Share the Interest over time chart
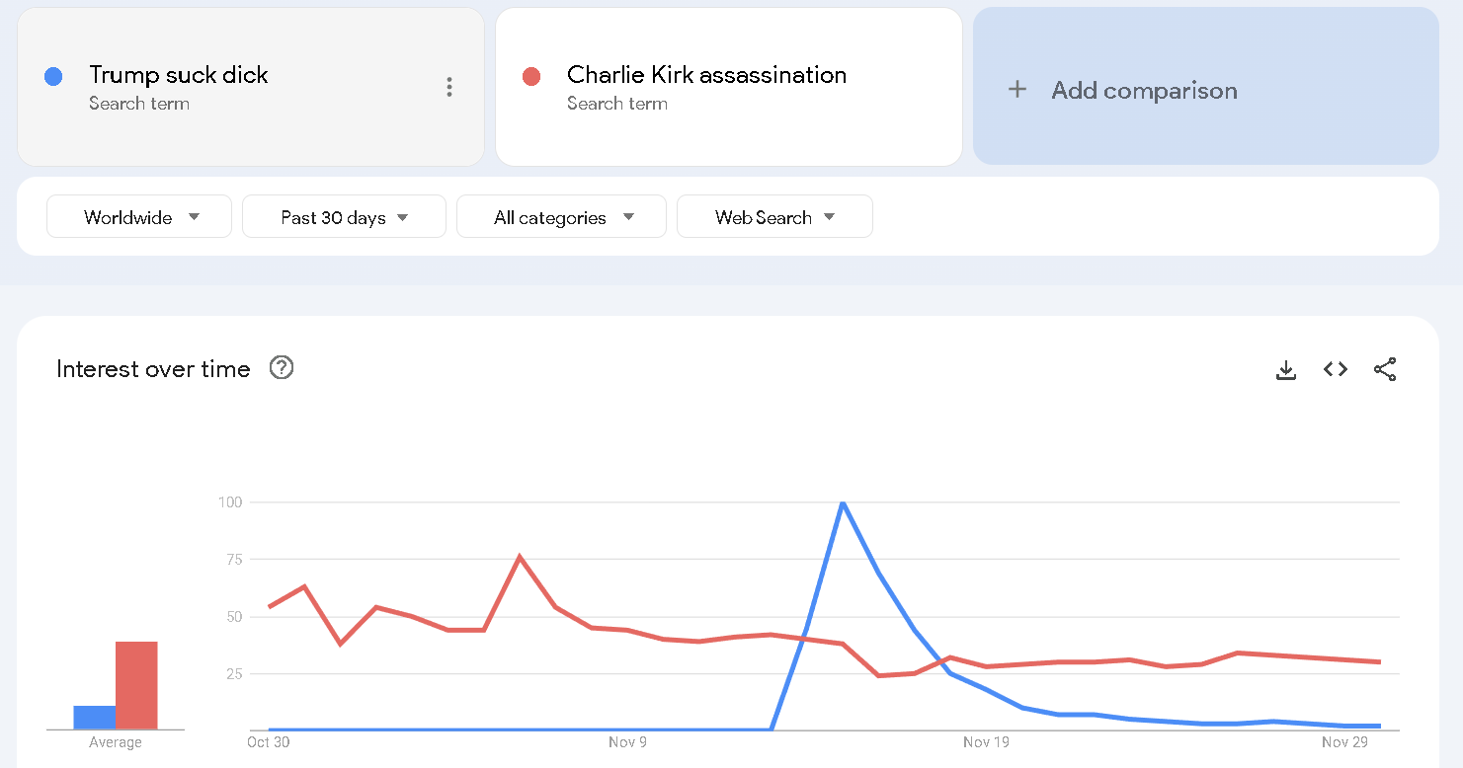This screenshot has width=1463, height=768. coord(1385,370)
